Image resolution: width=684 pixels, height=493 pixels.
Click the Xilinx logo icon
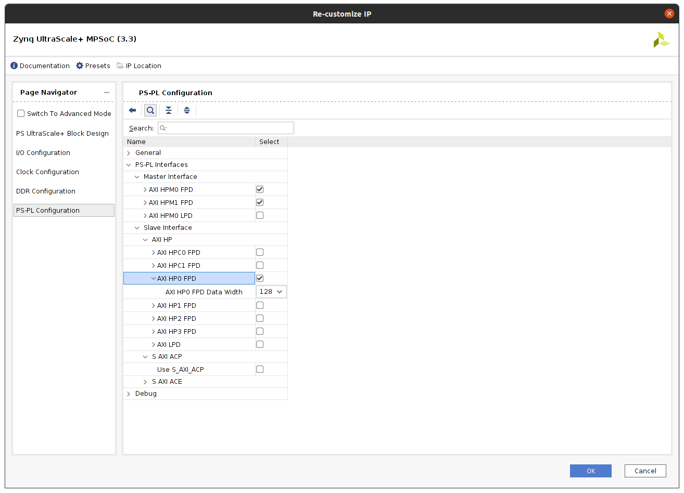click(x=662, y=40)
